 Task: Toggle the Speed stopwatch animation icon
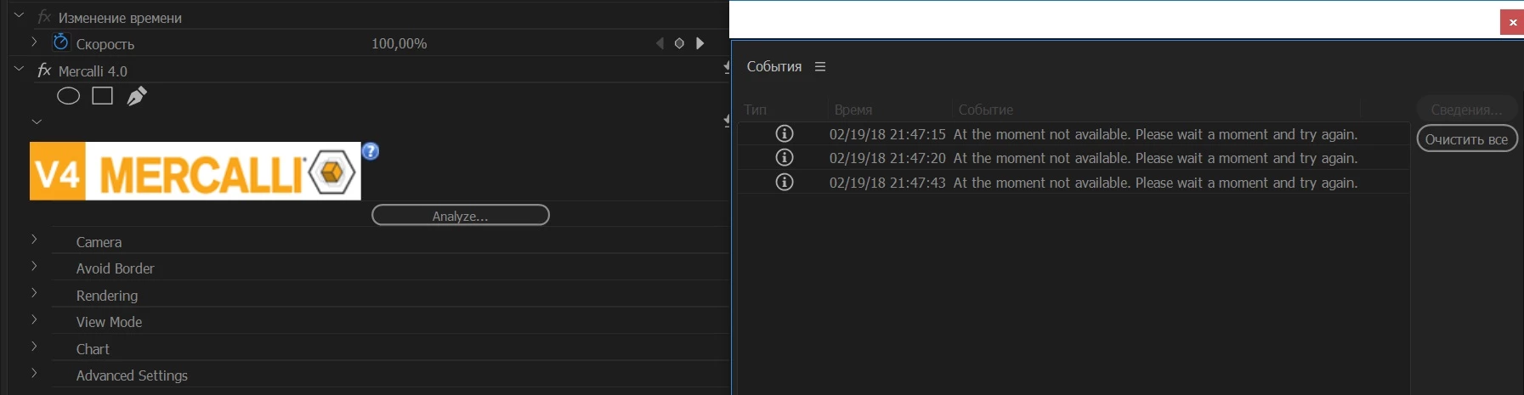coord(60,42)
